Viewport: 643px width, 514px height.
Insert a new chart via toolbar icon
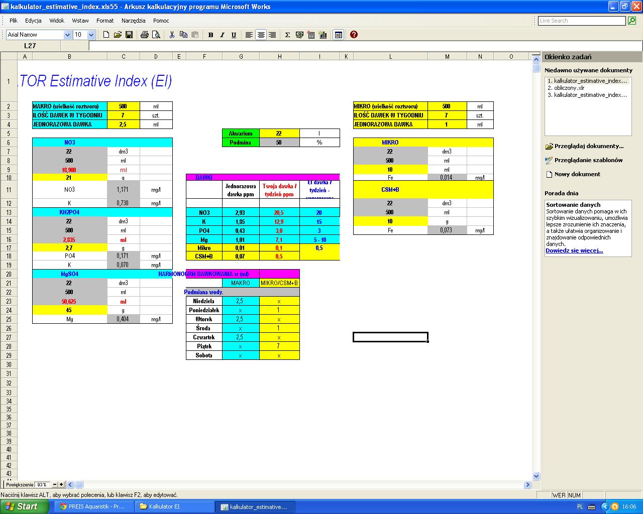tap(323, 35)
